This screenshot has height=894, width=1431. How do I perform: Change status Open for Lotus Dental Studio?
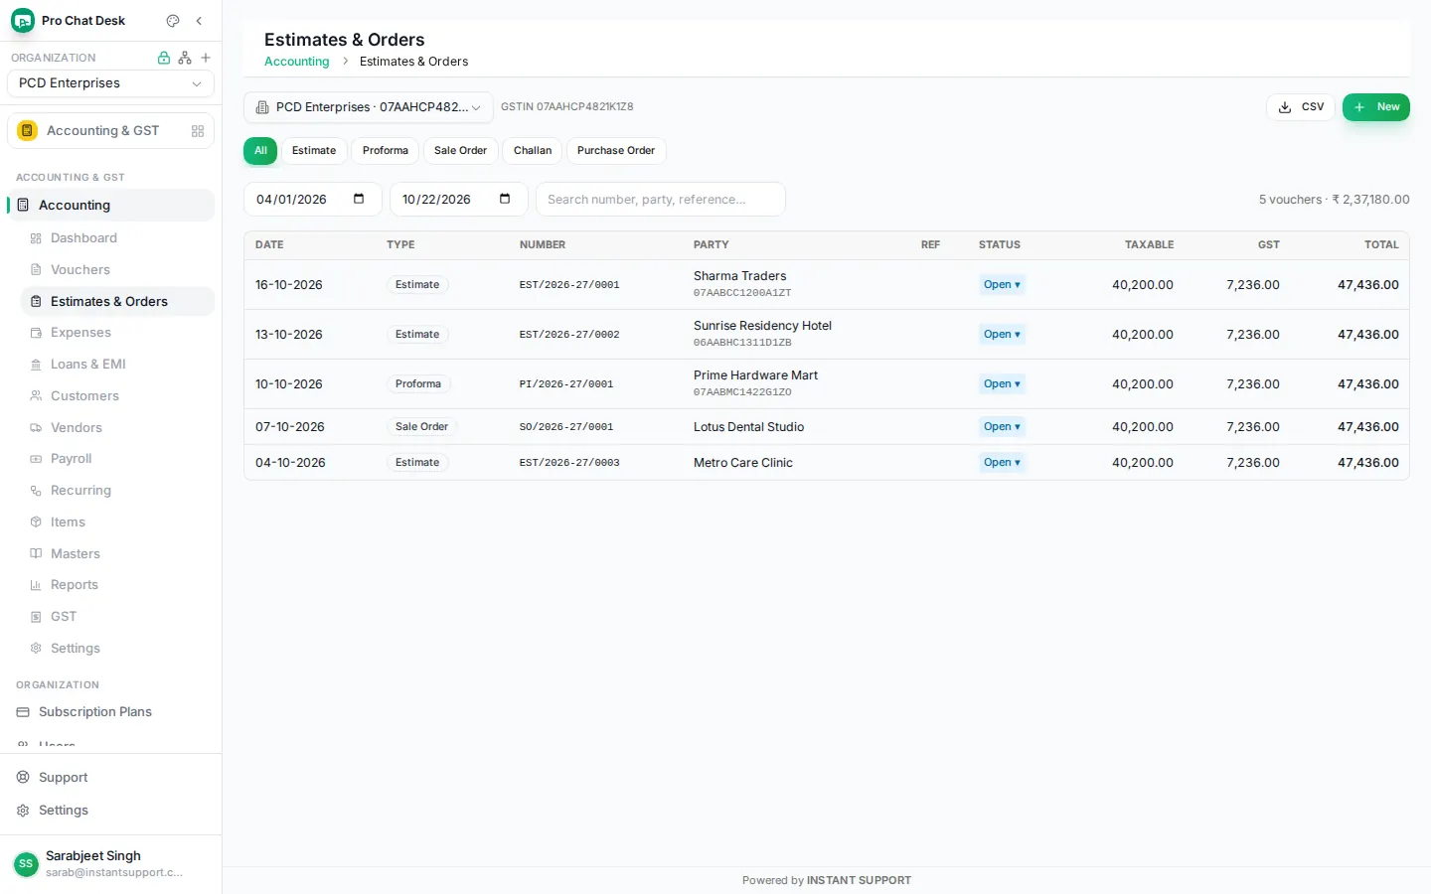pos(1002,427)
